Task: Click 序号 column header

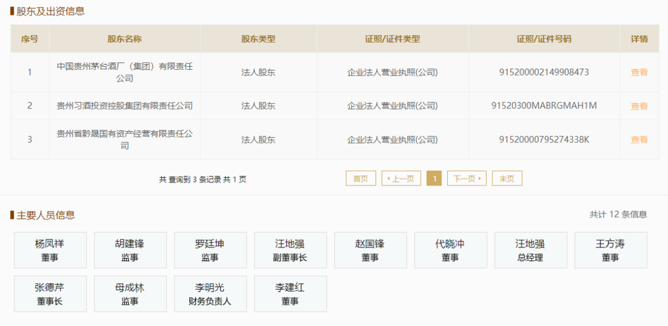Action: click(x=30, y=39)
